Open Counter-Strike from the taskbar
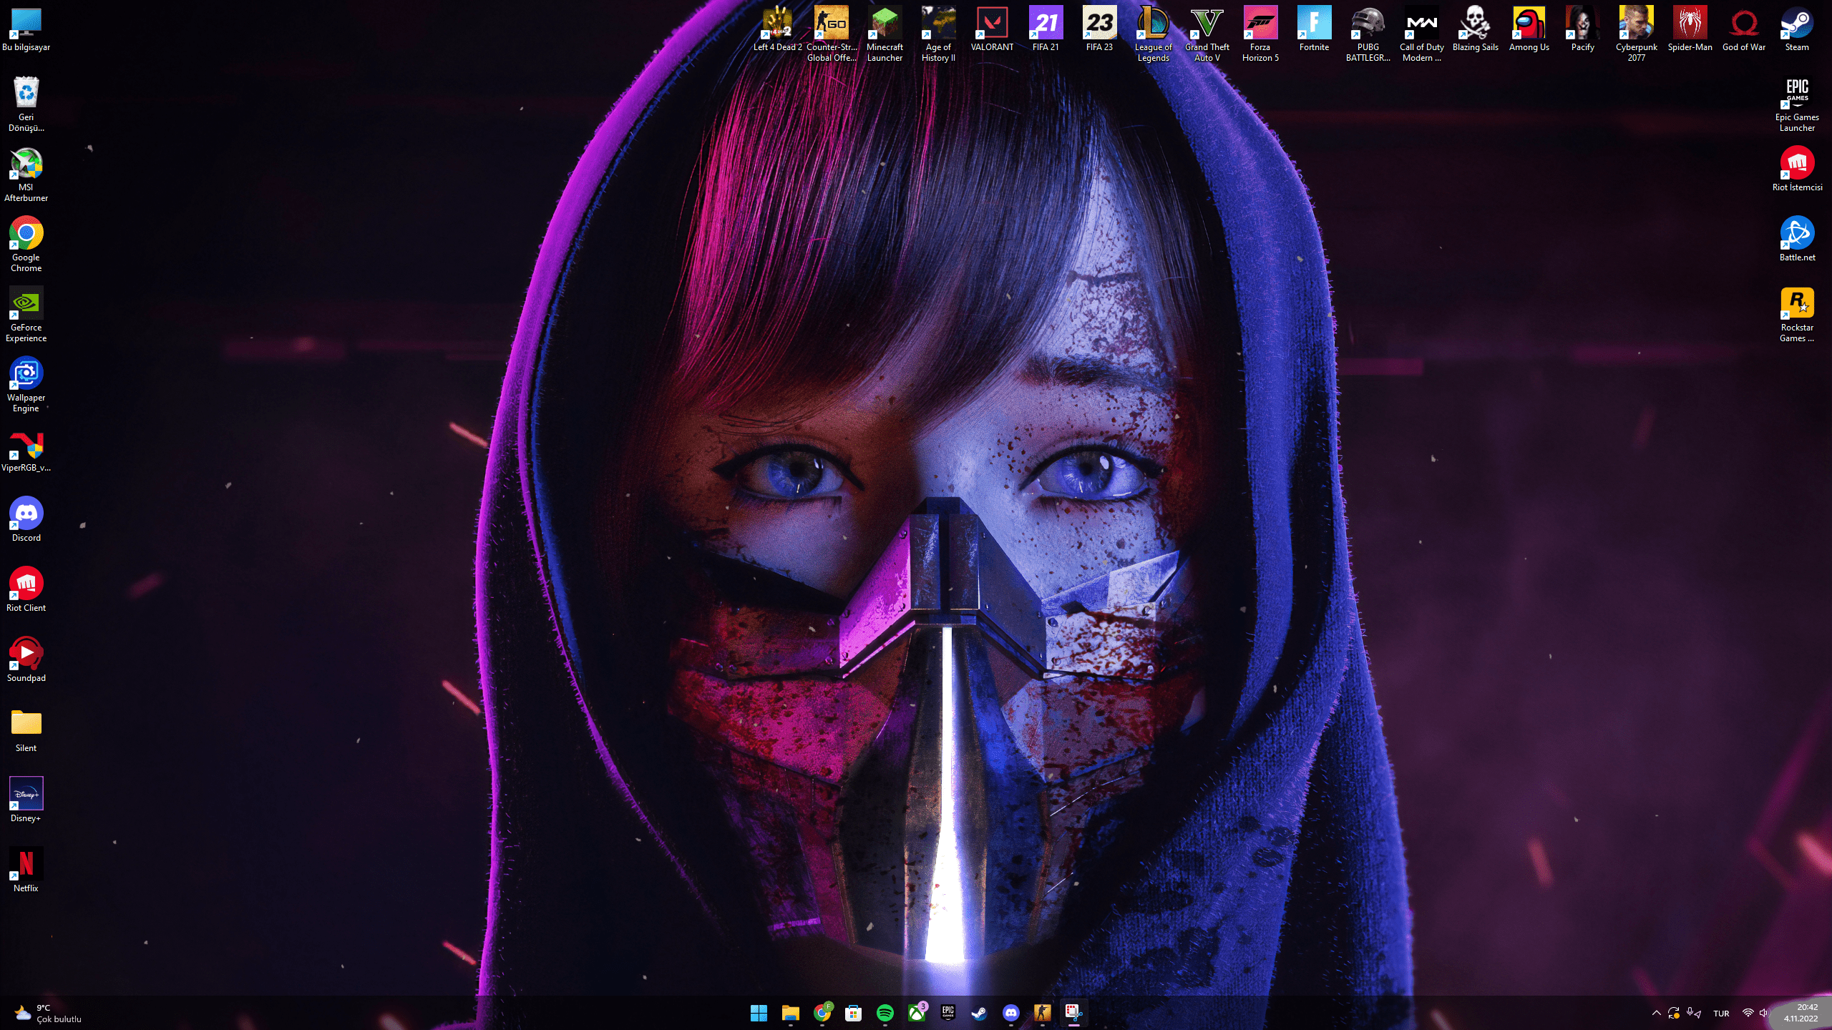 pyautogui.click(x=1042, y=1013)
